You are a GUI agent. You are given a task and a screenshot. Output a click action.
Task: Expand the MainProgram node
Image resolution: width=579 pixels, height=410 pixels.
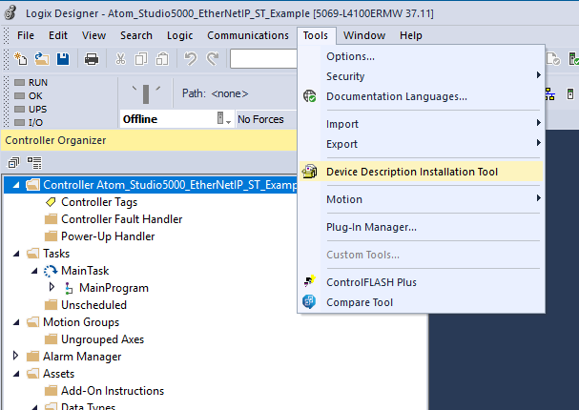tap(52, 288)
